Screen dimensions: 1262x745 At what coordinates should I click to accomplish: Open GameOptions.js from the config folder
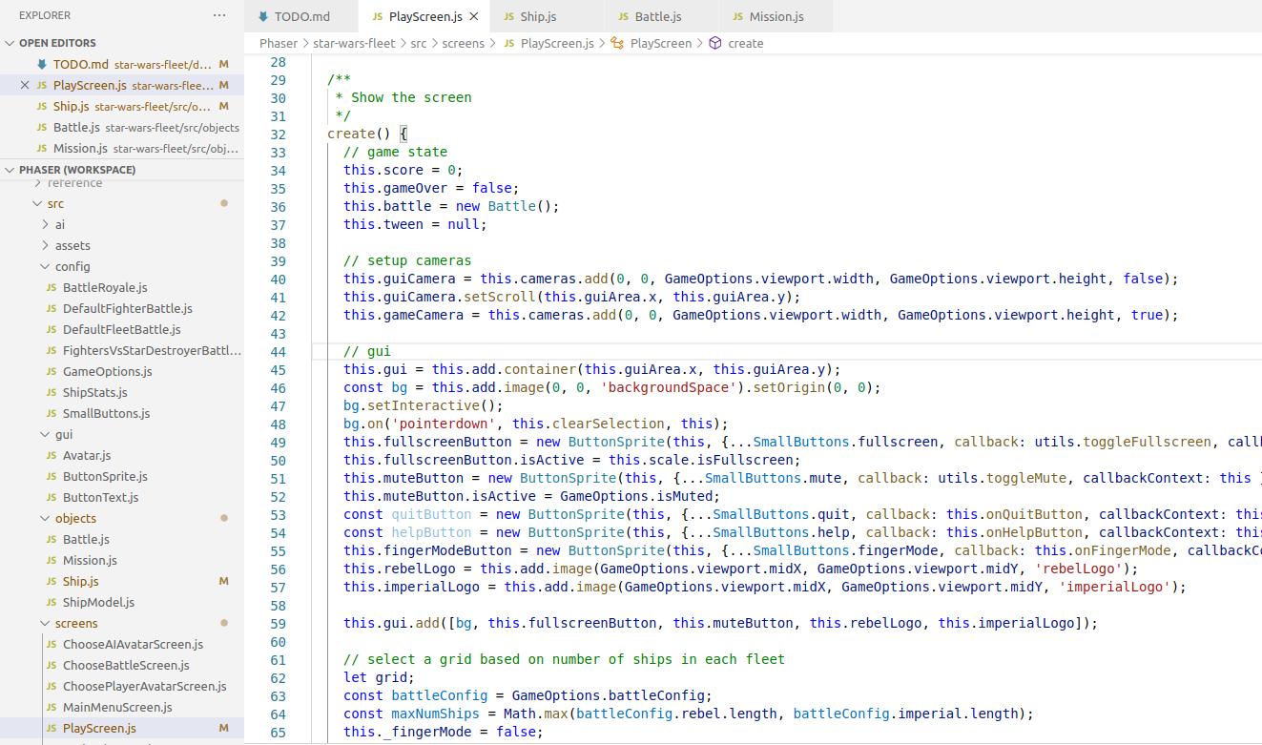(x=107, y=371)
